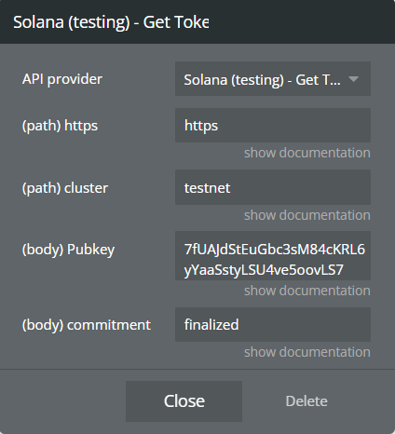
Task: Click the (path) https label
Action: [x=60, y=126]
